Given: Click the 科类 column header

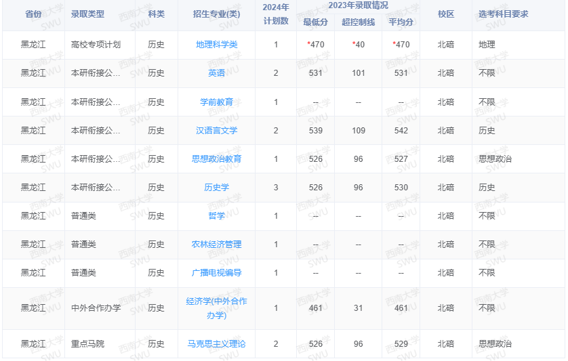Looking at the screenshot, I should click(x=156, y=14).
